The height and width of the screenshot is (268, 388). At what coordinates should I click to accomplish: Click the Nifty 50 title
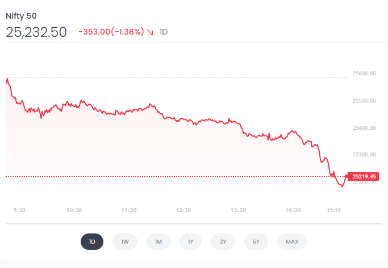(x=21, y=16)
